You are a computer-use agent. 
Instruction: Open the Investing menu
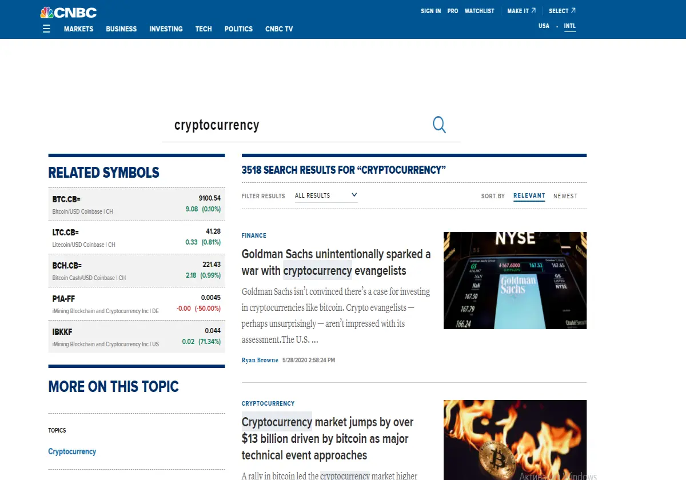pyautogui.click(x=166, y=29)
